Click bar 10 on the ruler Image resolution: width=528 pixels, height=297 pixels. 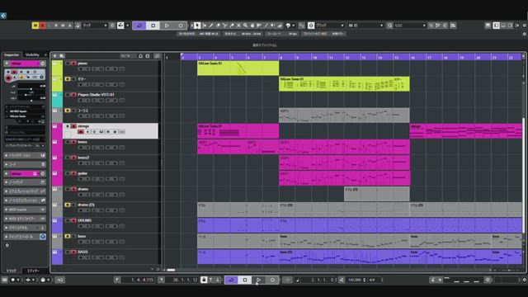coord(314,58)
